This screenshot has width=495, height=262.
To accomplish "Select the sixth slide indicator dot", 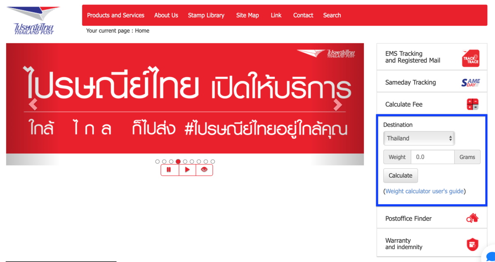I will 192,162.
